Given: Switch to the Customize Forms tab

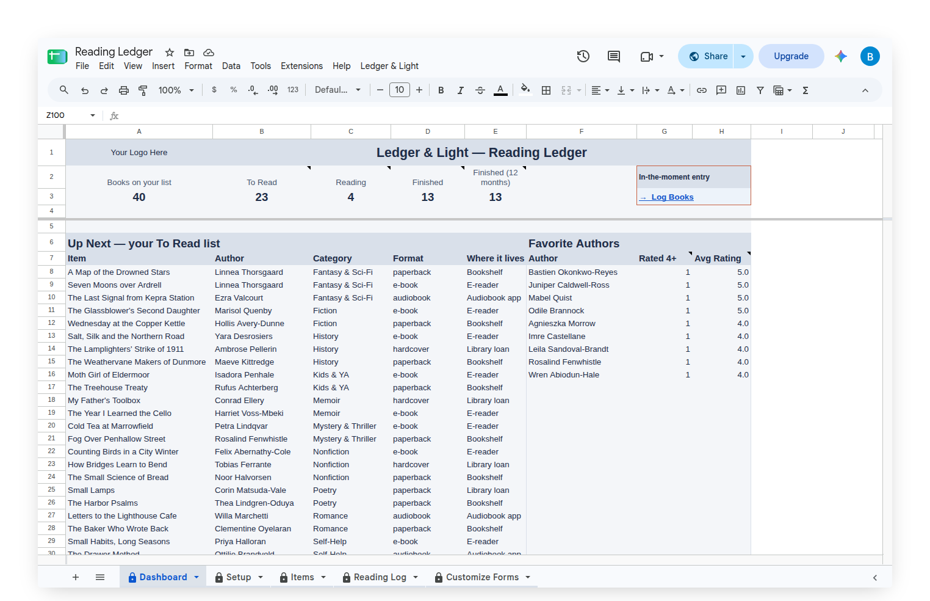Looking at the screenshot, I should point(482,577).
